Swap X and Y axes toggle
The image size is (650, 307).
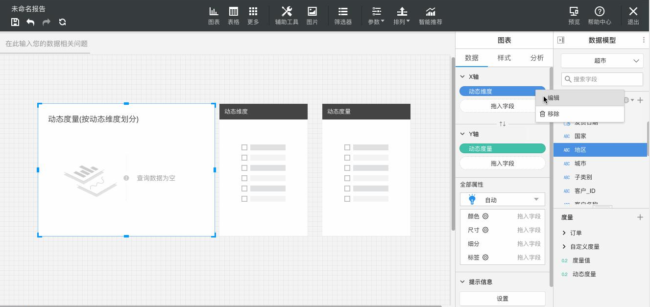pos(503,124)
